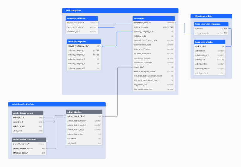Click the link icon next to region_id
The height and width of the screenshot is (167, 241).
click(143, 67)
